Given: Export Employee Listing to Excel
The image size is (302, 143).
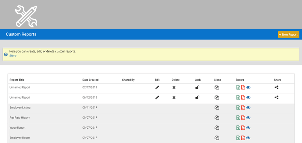Looking at the screenshot, I should 238,108.
